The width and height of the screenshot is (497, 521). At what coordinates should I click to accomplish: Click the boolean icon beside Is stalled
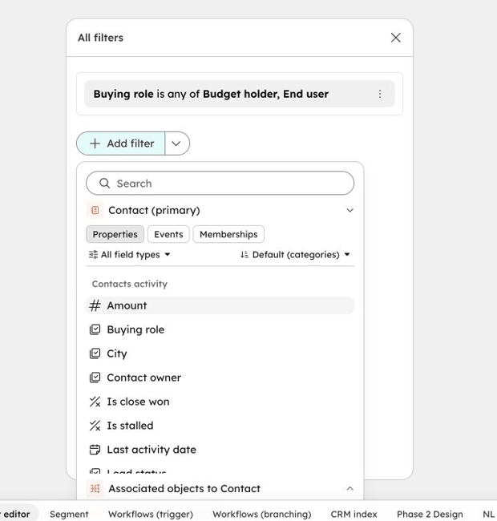95,426
